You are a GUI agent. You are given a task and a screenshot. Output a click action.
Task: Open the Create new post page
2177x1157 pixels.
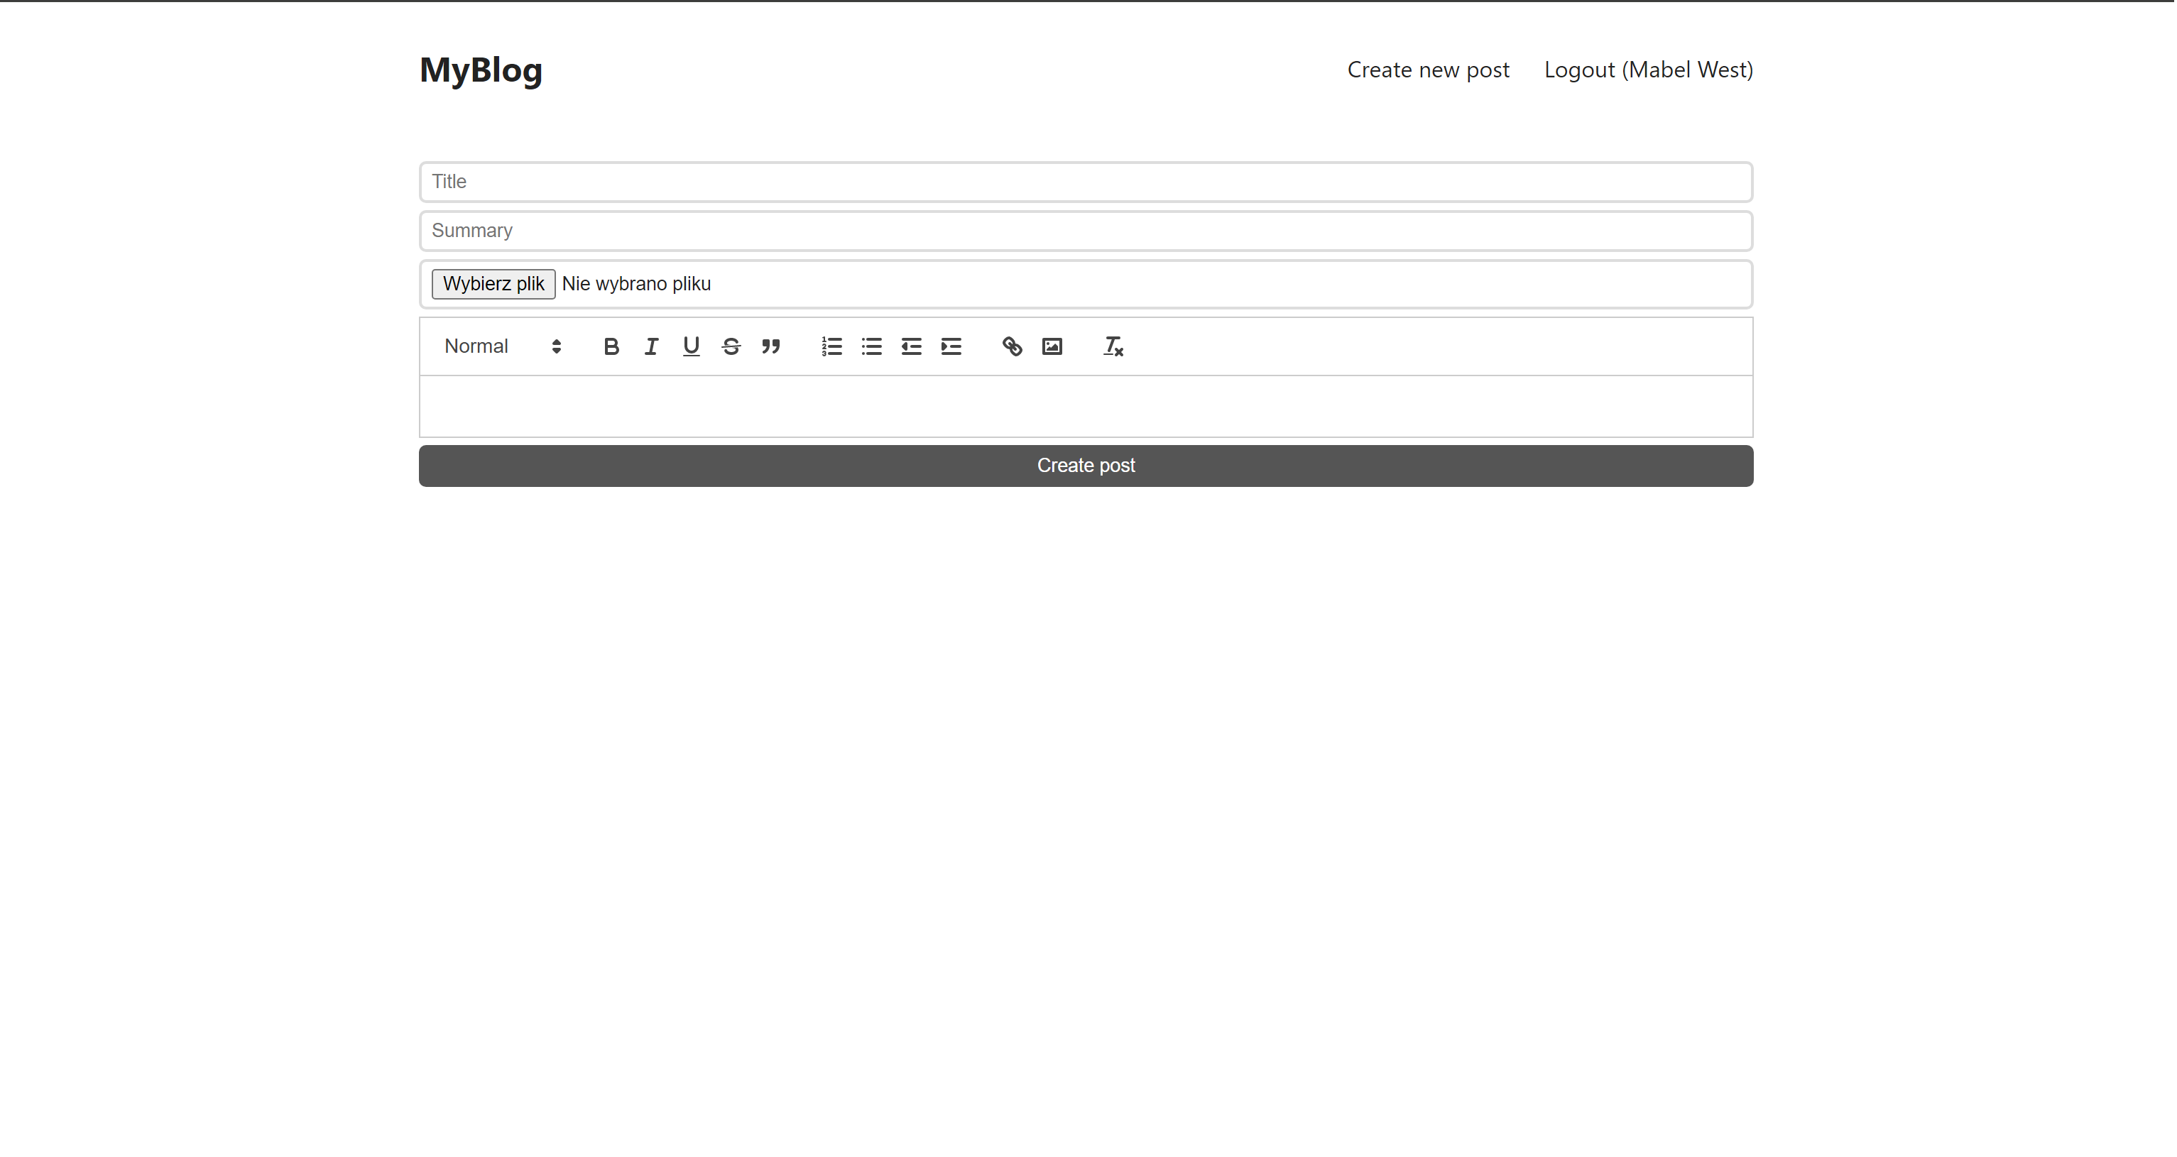pos(1428,70)
